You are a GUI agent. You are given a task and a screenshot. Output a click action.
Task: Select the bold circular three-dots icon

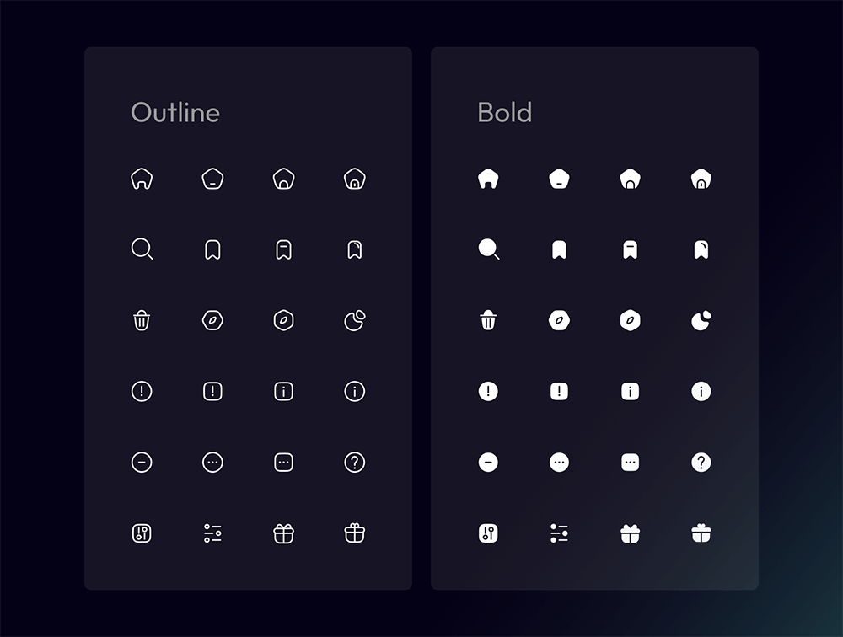click(559, 462)
